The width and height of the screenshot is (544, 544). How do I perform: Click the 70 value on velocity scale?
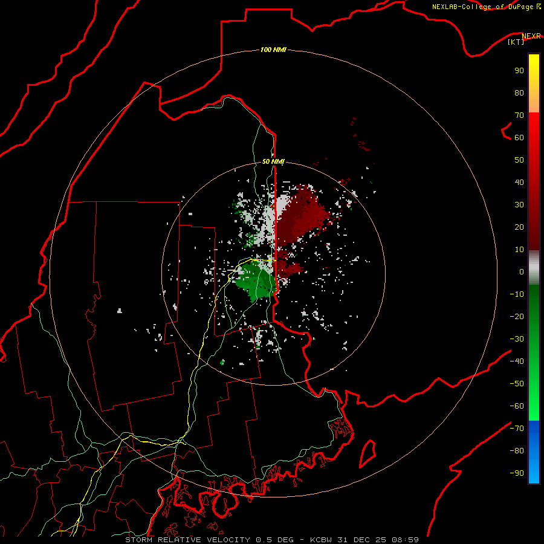point(519,115)
